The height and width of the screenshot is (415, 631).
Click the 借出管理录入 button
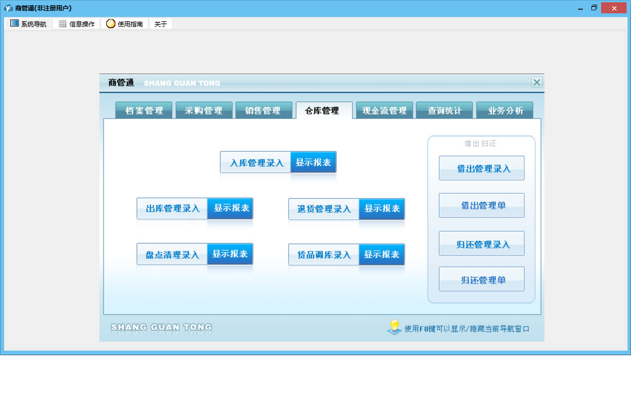tap(482, 168)
